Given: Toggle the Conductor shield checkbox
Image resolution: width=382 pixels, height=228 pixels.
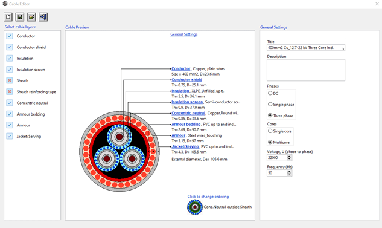Looking at the screenshot, I should tap(10, 47).
